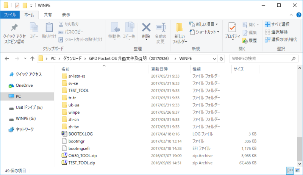Screen dimensions: 303x175
Task: Sort by 名前 column header
Action: click(x=105, y=69)
